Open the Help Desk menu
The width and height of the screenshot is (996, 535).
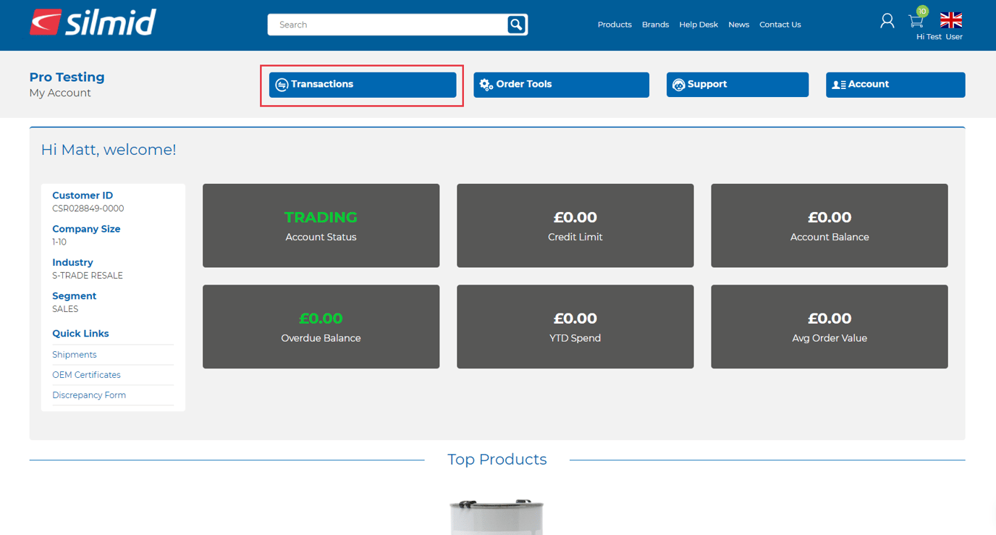click(699, 25)
